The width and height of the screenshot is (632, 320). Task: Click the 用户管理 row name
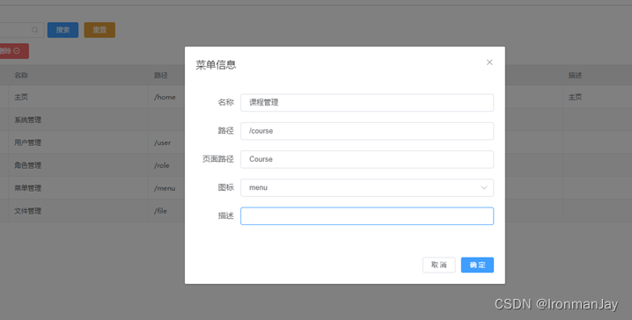pos(28,142)
